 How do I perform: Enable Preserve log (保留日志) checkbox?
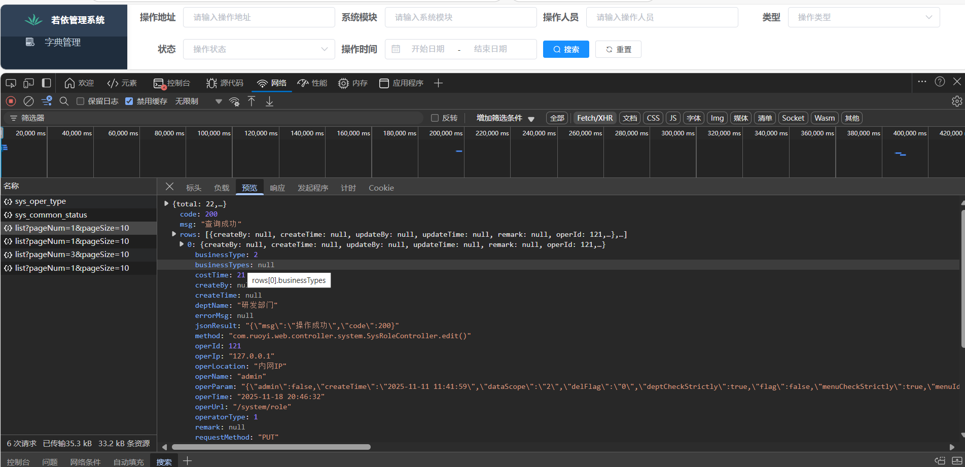coord(80,101)
